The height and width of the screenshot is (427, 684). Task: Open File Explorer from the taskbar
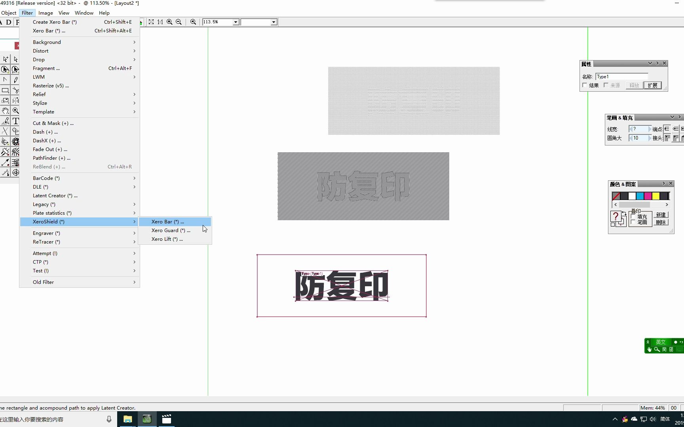coord(127,419)
